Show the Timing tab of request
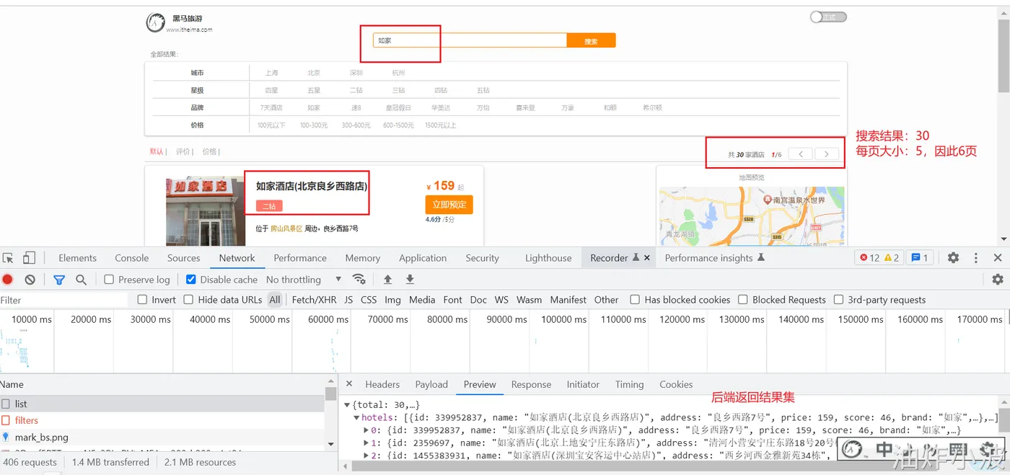 click(x=629, y=384)
